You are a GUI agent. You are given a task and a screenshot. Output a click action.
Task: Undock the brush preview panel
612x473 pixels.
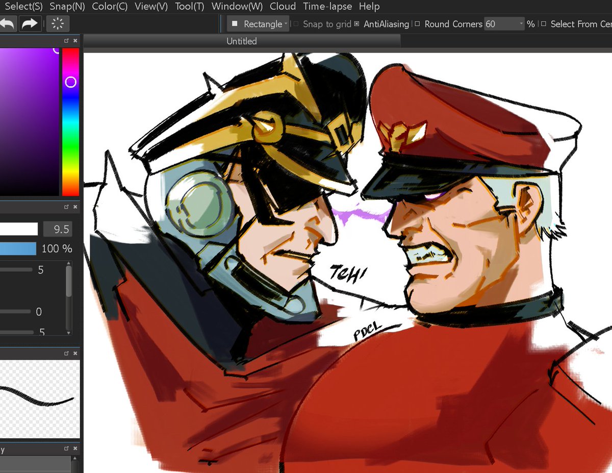(x=66, y=353)
